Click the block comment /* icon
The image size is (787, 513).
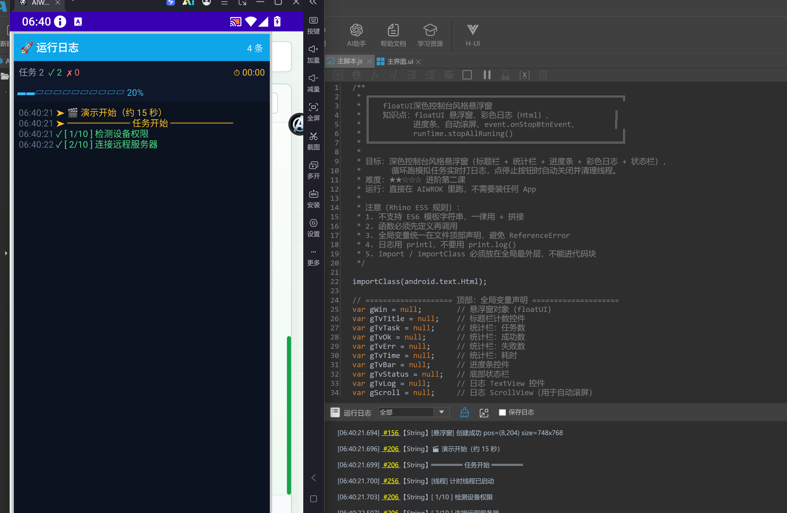pos(375,75)
